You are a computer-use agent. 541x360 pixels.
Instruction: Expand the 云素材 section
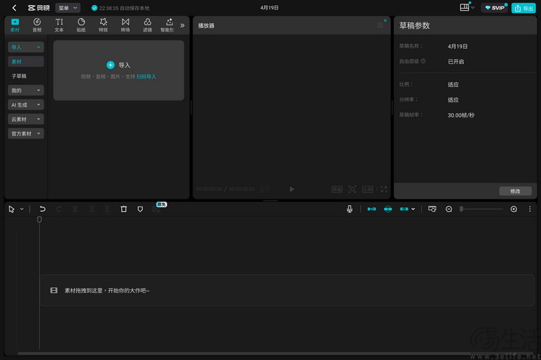(26, 119)
